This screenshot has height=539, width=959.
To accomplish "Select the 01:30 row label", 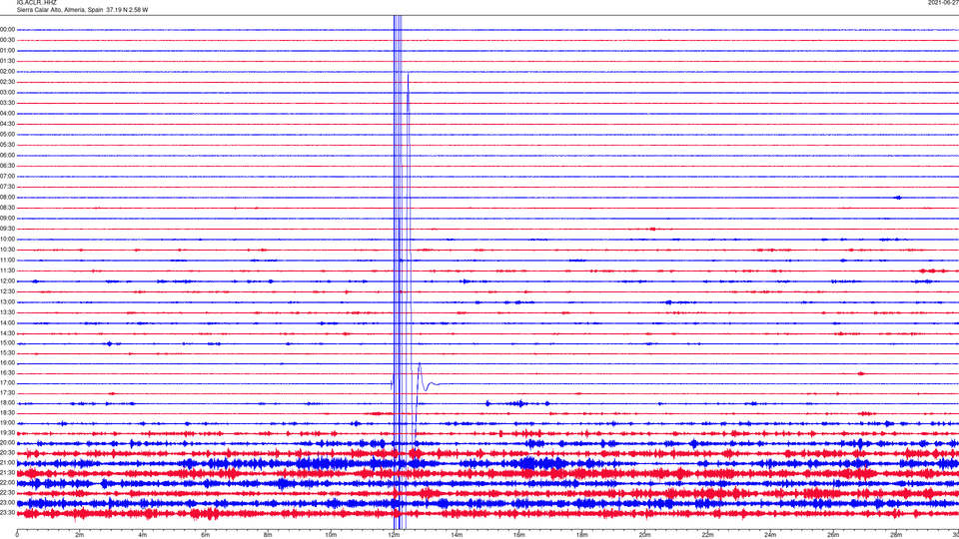I will (7, 61).
